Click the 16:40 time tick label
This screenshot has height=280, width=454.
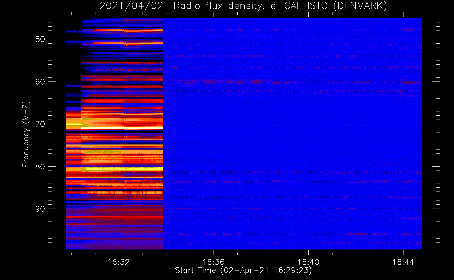pyautogui.click(x=308, y=262)
